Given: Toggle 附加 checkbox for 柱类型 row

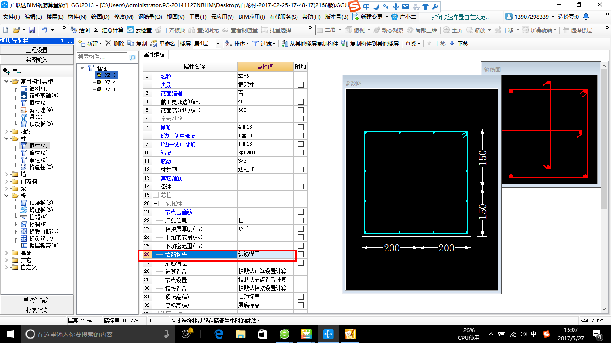Looking at the screenshot, I should click(x=301, y=170).
